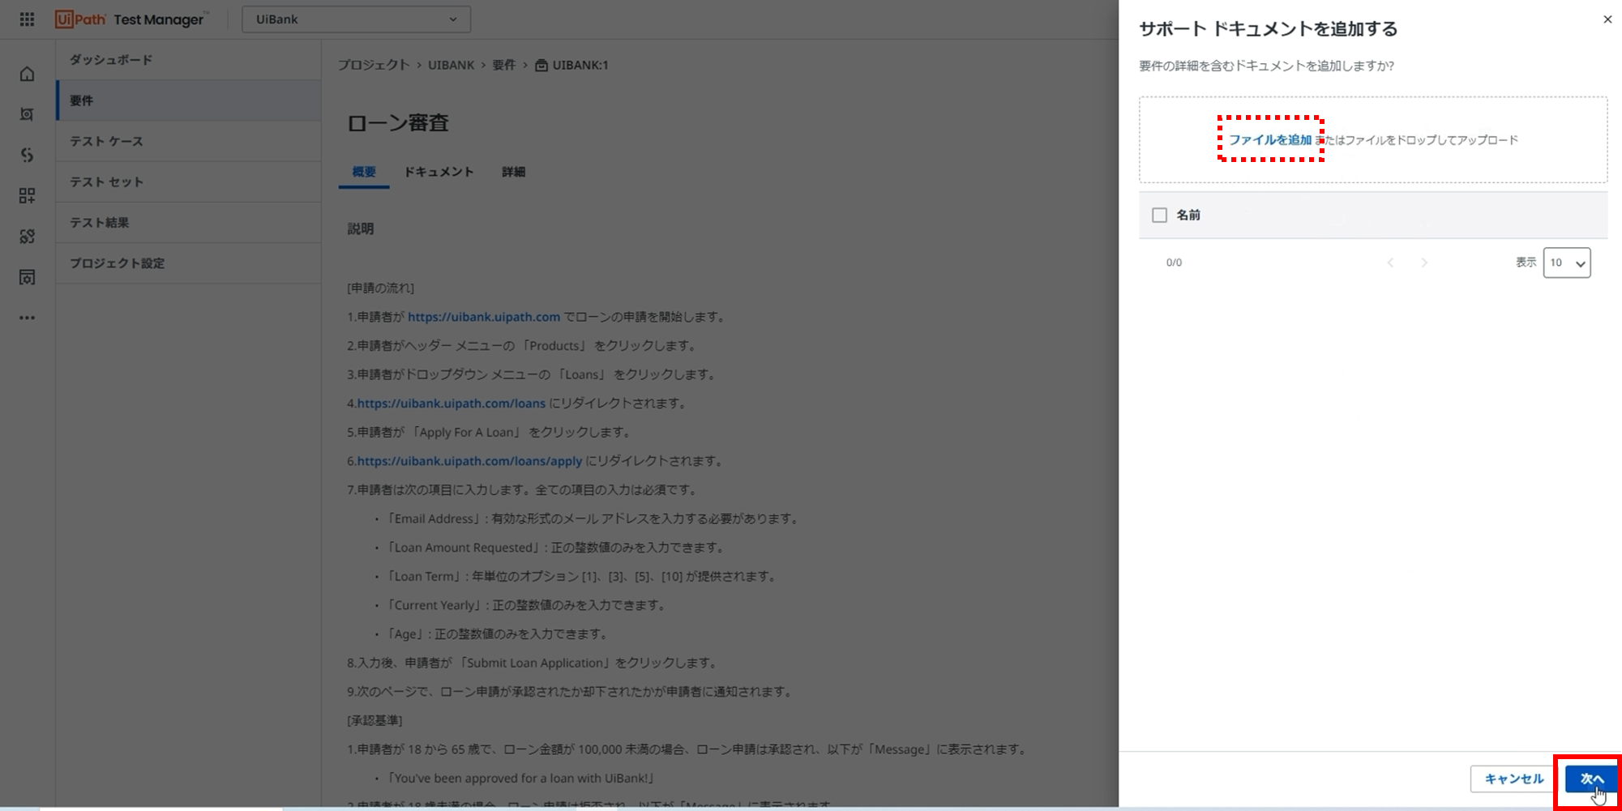1622x811 pixels.
Task: Open the uibank.uipath.com/loans link in step 4
Action: (x=451, y=403)
